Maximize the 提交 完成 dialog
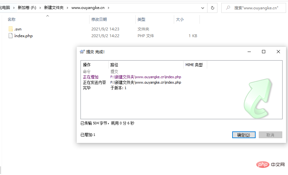The image size is (288, 175). [264, 52]
